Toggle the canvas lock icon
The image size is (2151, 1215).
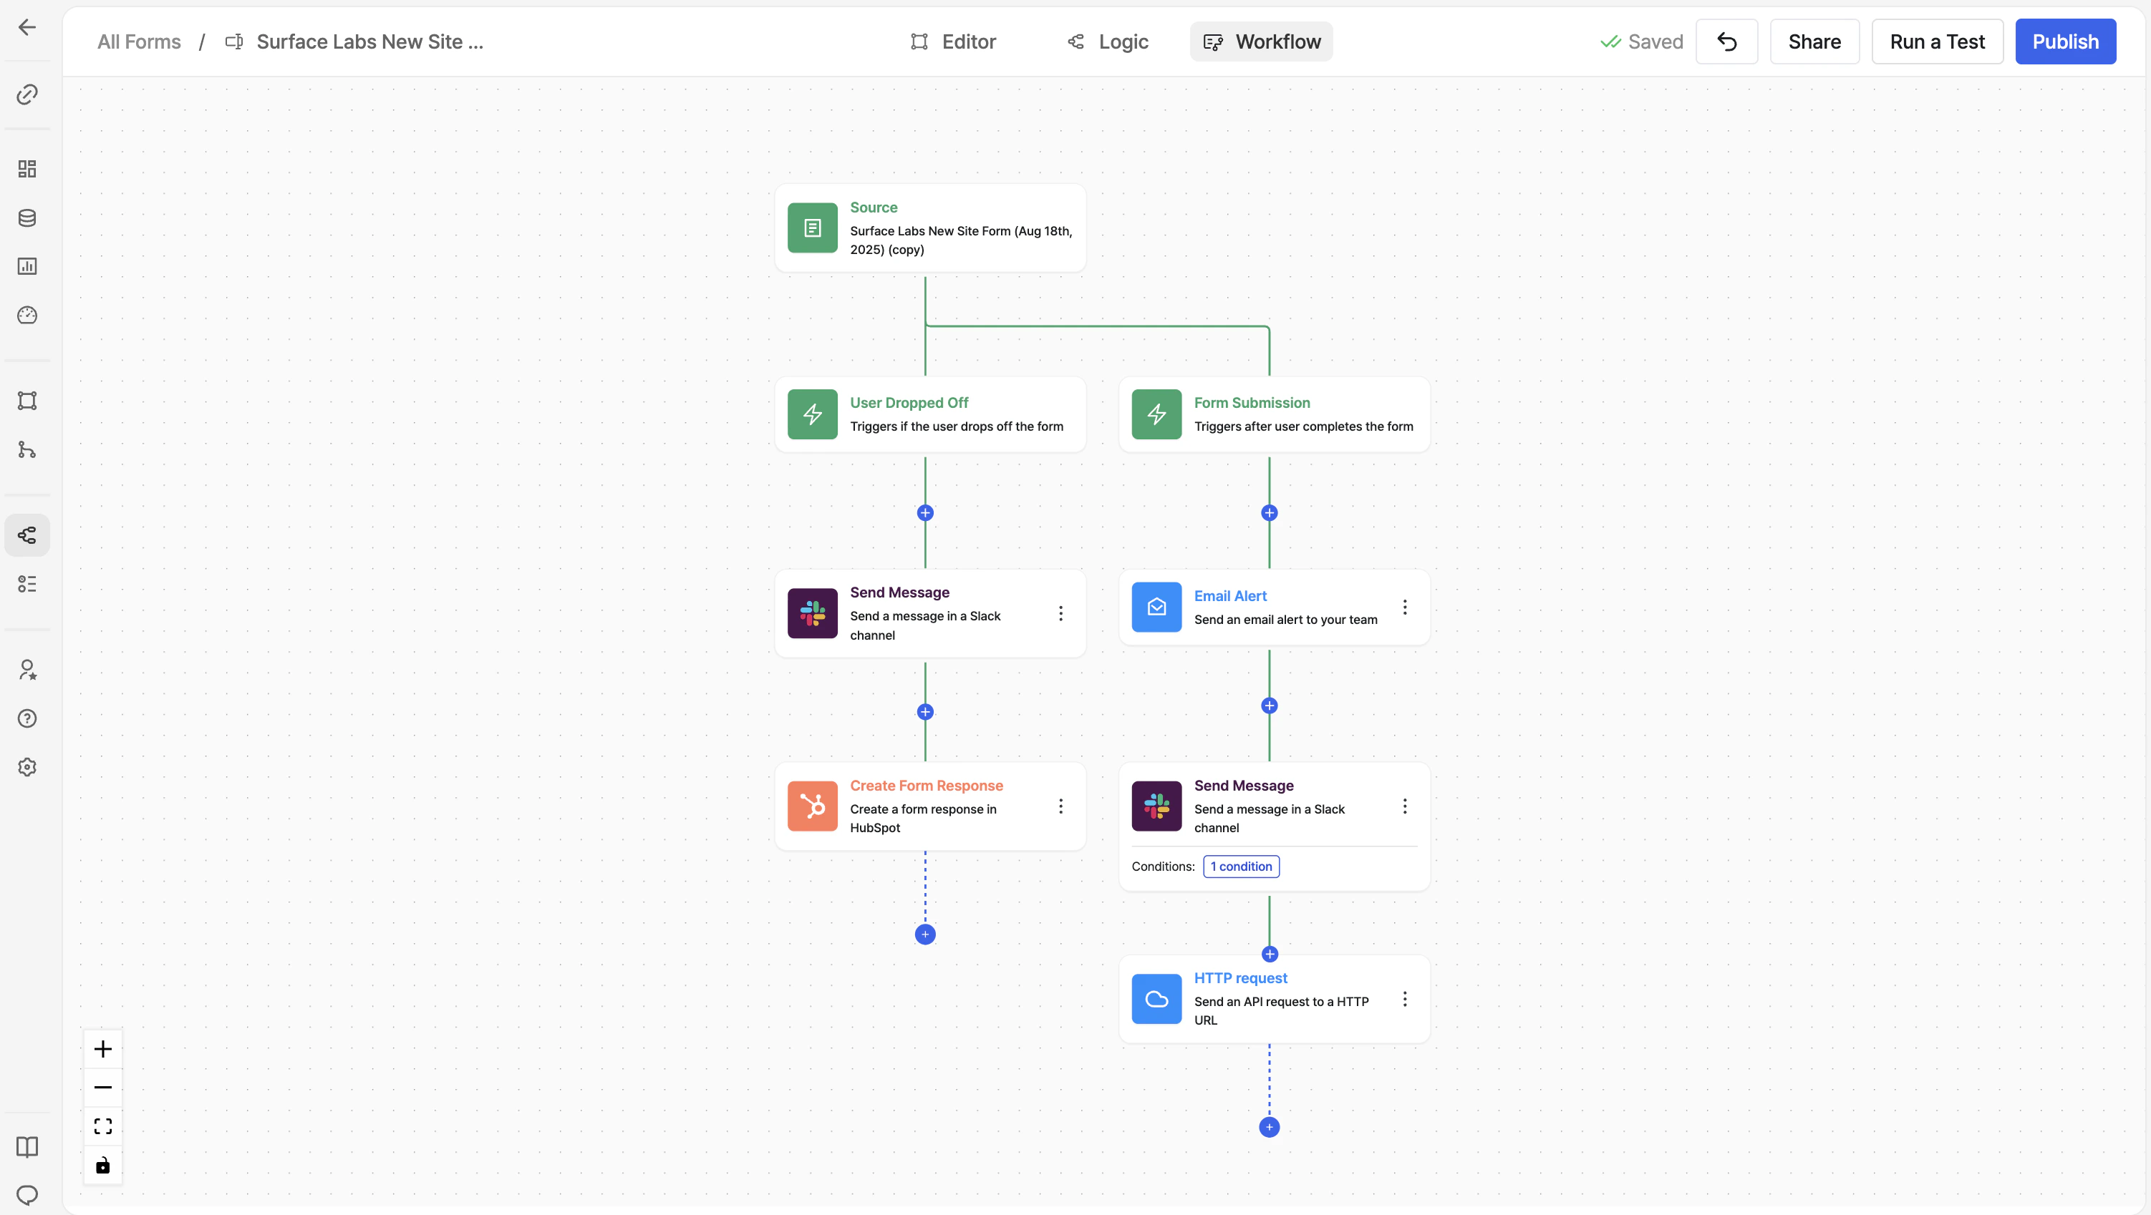tap(102, 1165)
